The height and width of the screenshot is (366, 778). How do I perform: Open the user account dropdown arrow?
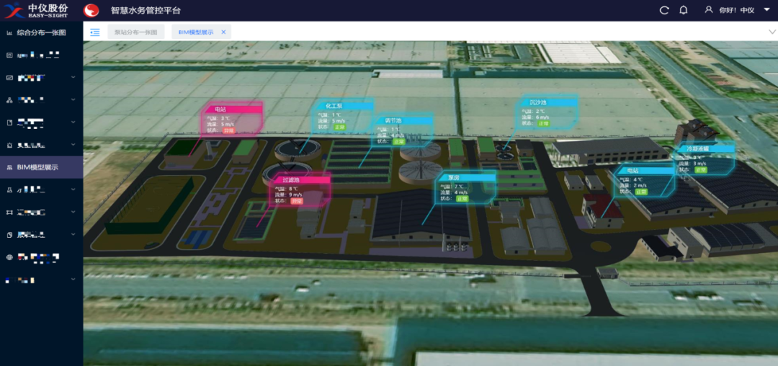(x=766, y=10)
